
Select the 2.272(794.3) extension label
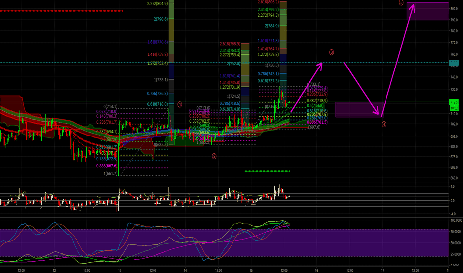coord(268,15)
